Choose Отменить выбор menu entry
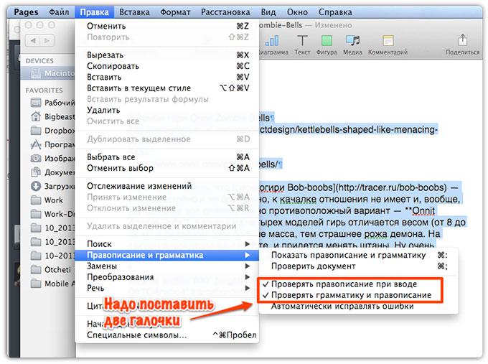Image resolution: width=488 pixels, height=364 pixels. coord(167,168)
